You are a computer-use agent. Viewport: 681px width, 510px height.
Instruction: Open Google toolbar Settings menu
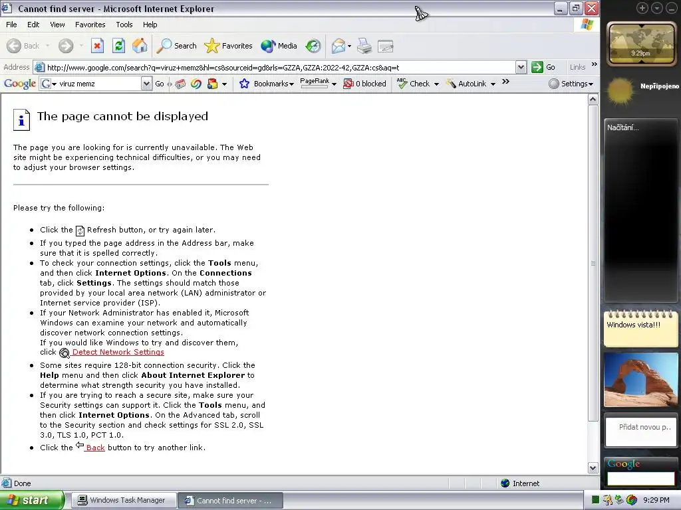pos(571,84)
